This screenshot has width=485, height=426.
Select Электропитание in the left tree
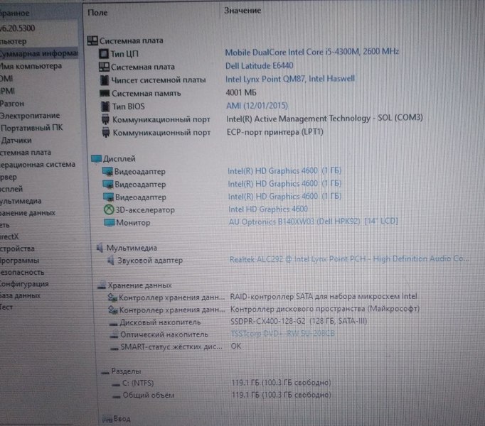(x=30, y=115)
